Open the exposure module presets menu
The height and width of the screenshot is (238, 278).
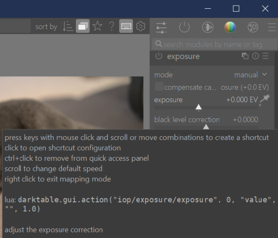click(x=265, y=56)
